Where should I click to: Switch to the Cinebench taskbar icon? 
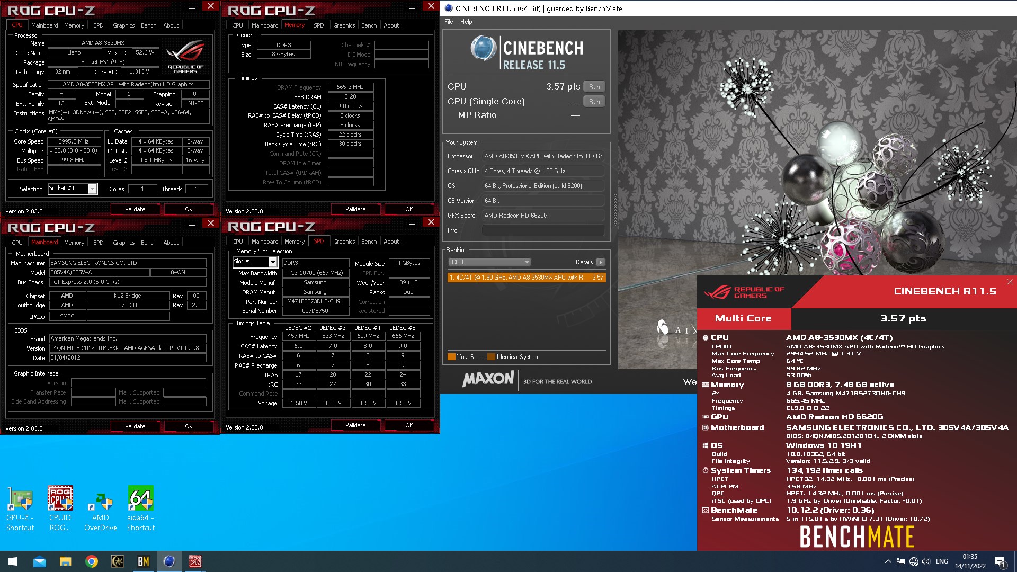pos(169,561)
